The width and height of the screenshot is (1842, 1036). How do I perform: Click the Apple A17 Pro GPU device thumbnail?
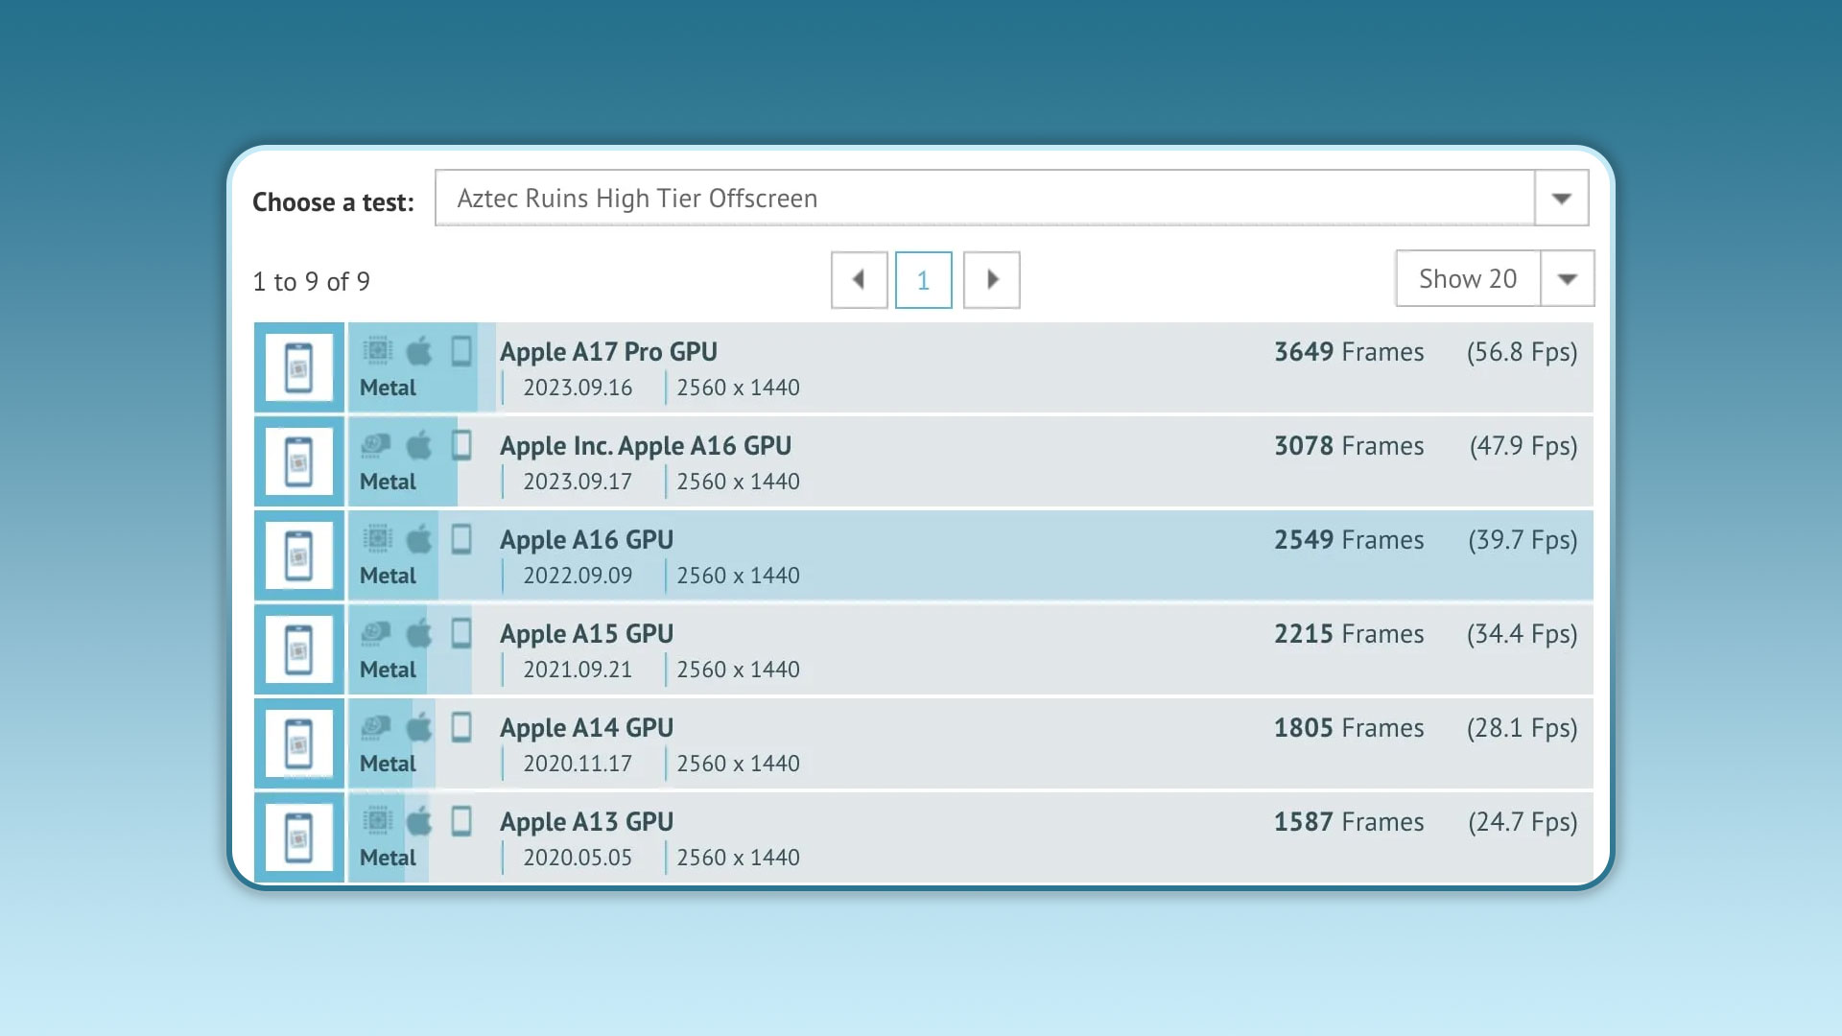pos(298,367)
